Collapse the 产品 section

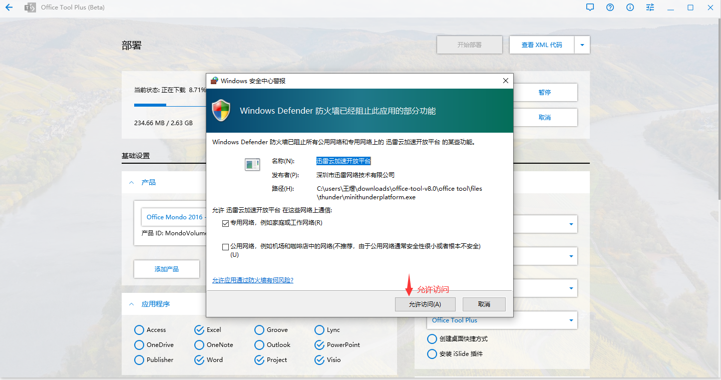[132, 183]
